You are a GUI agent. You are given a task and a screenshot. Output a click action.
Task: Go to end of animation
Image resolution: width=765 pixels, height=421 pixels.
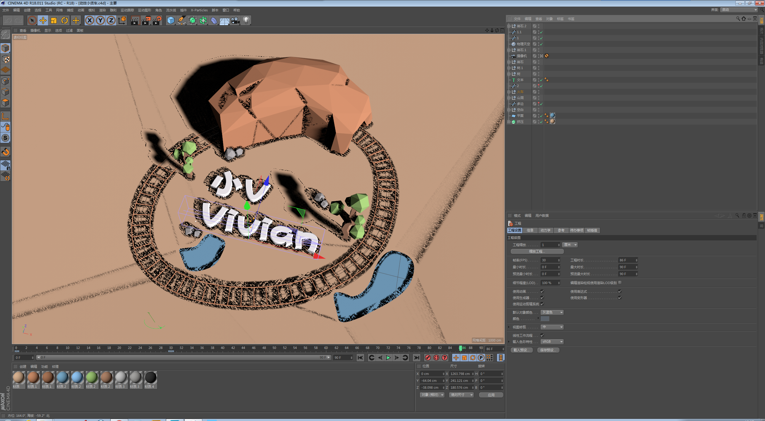(x=416, y=358)
